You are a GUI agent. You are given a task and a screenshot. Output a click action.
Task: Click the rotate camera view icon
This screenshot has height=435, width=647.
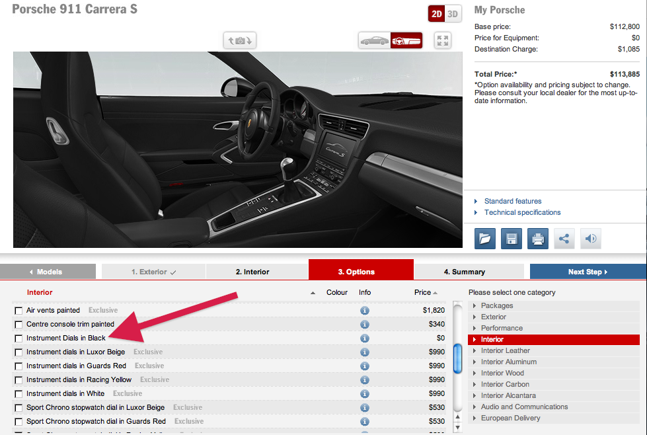point(239,41)
